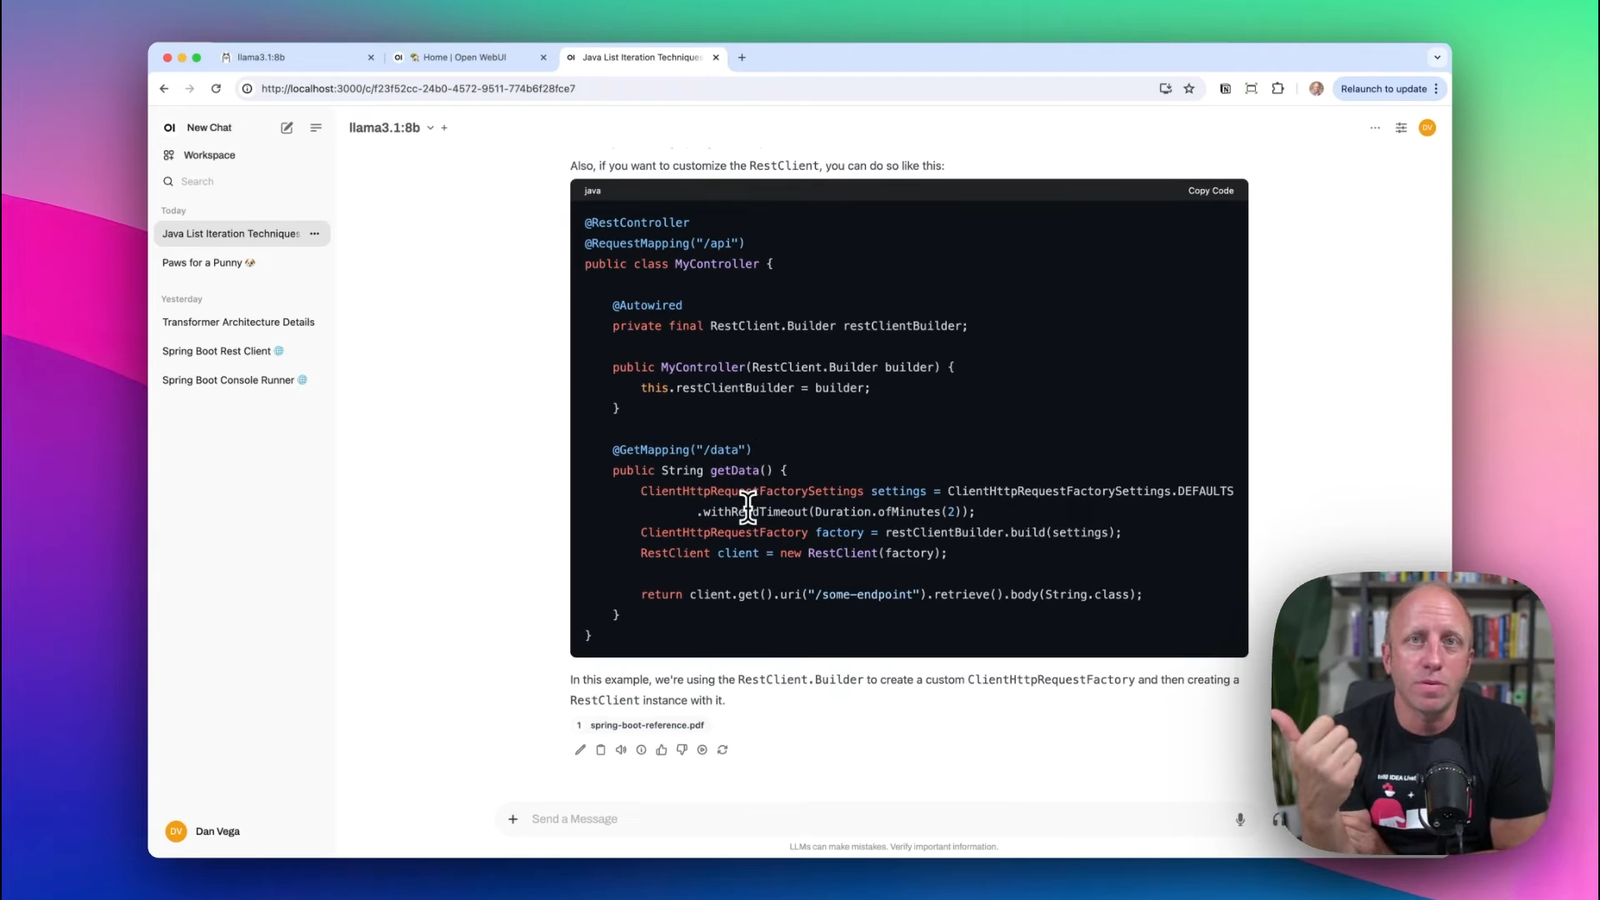
Task: Create a new chat with the compose icon
Action: click(287, 127)
